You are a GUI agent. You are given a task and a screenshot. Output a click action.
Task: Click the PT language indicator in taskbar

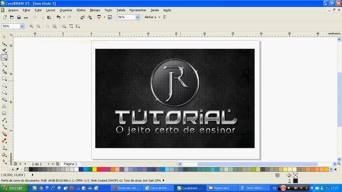click(x=274, y=188)
